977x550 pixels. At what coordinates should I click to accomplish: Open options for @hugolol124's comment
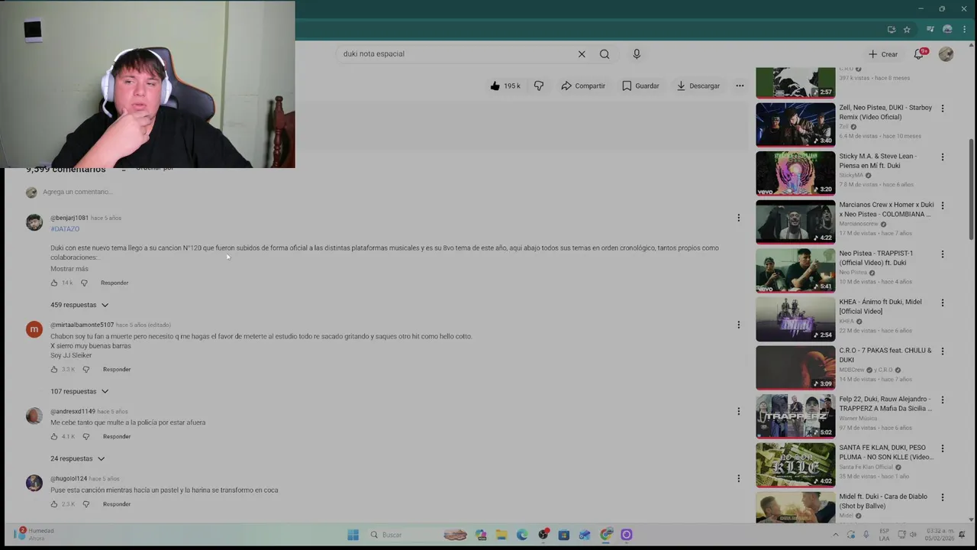738,478
